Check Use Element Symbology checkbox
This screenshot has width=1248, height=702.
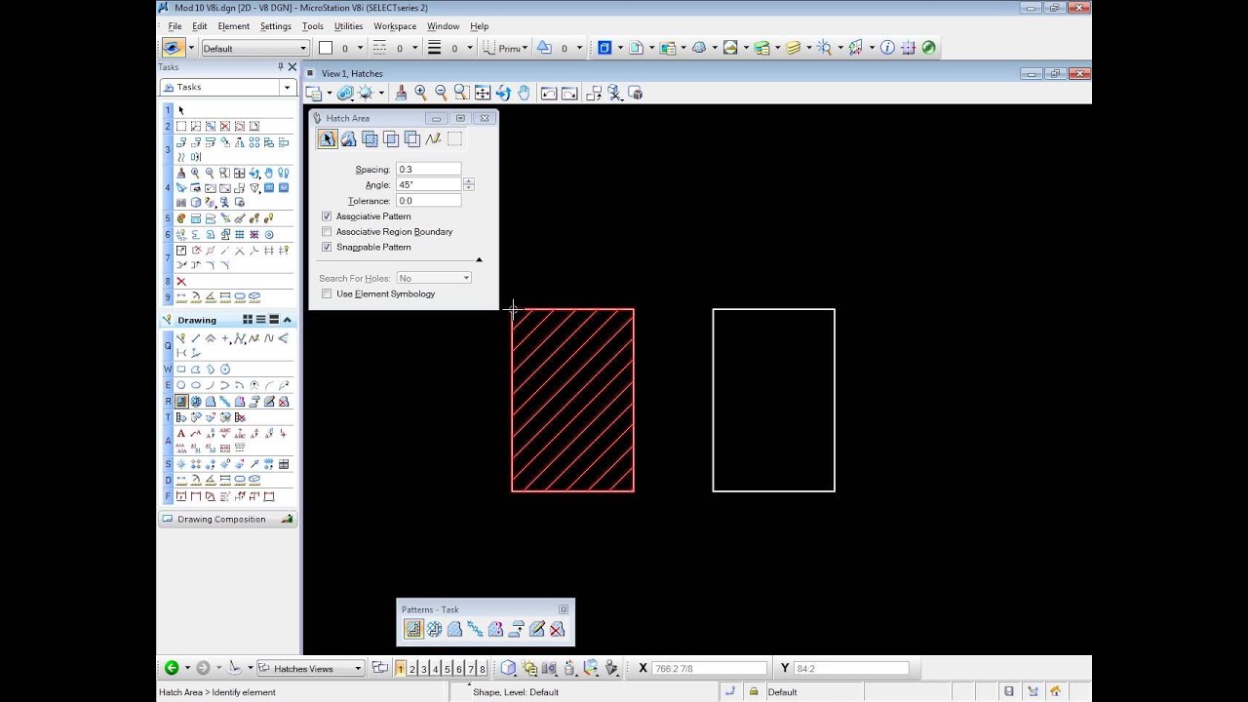point(327,293)
